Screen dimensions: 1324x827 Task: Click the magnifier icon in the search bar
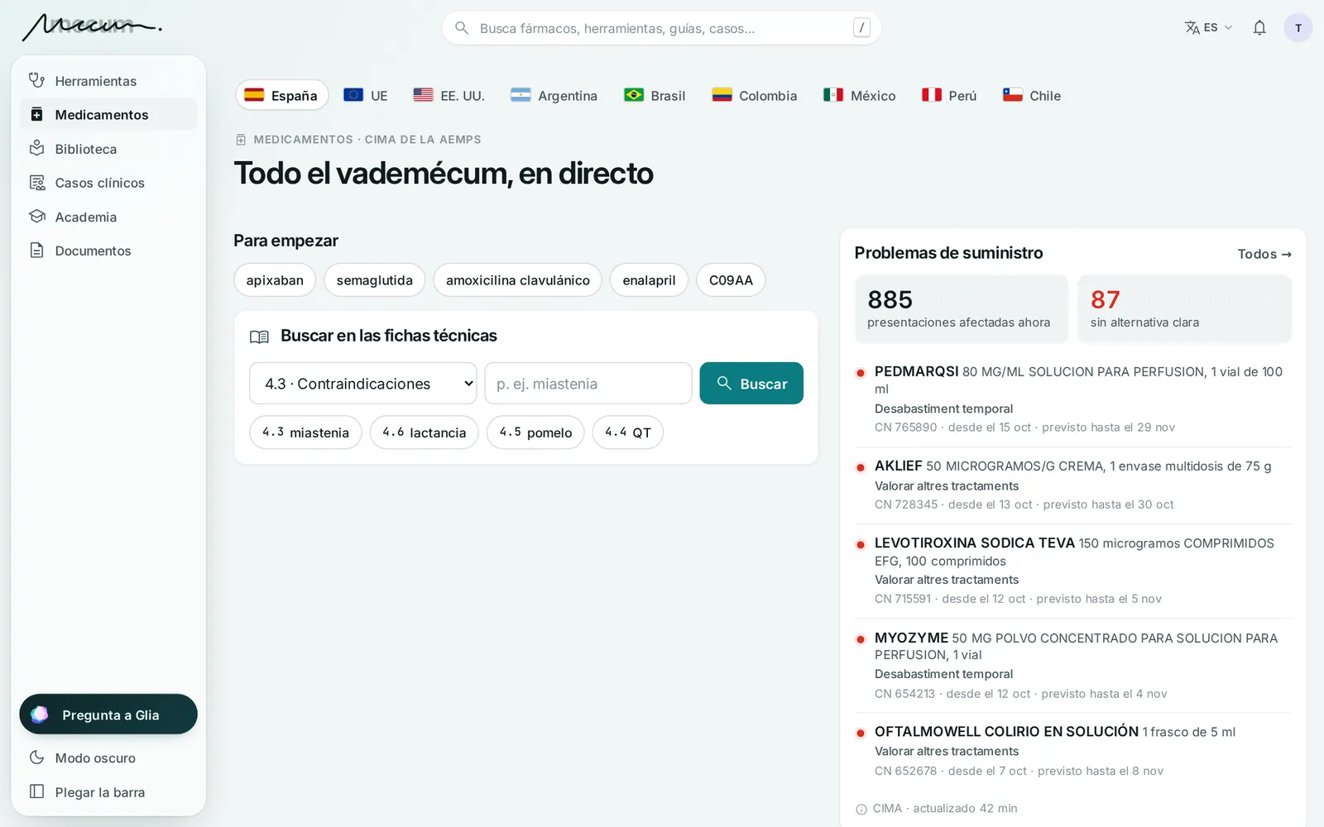tap(462, 28)
